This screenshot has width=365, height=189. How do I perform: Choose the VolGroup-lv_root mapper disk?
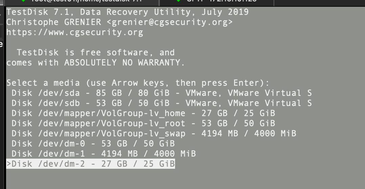tap(143, 124)
